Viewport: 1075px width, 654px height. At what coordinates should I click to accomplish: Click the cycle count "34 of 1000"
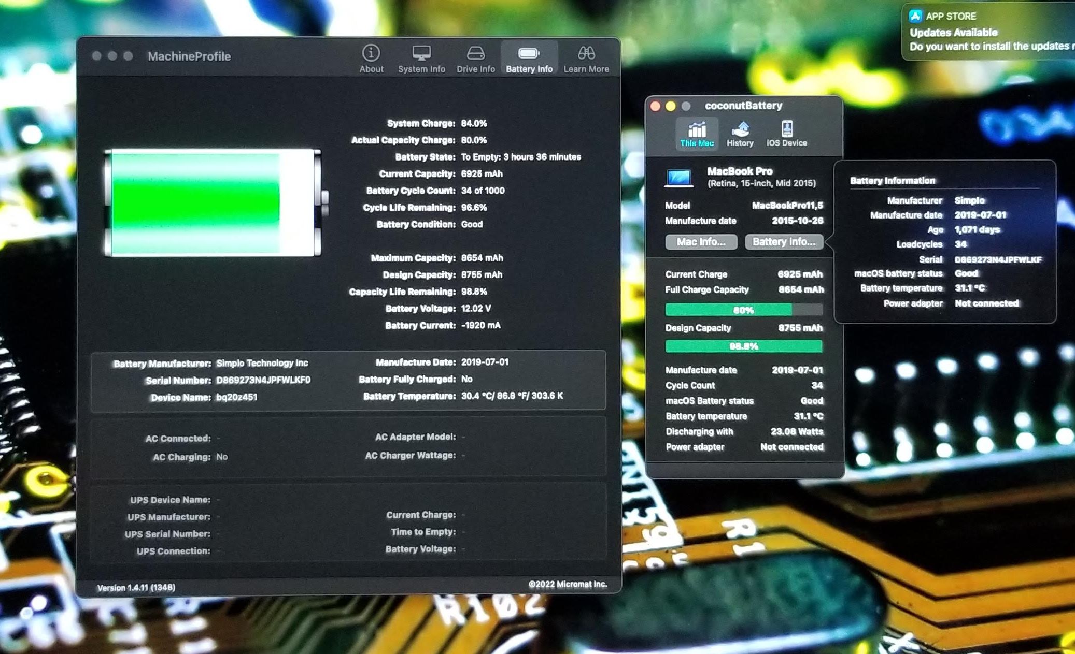coord(483,191)
